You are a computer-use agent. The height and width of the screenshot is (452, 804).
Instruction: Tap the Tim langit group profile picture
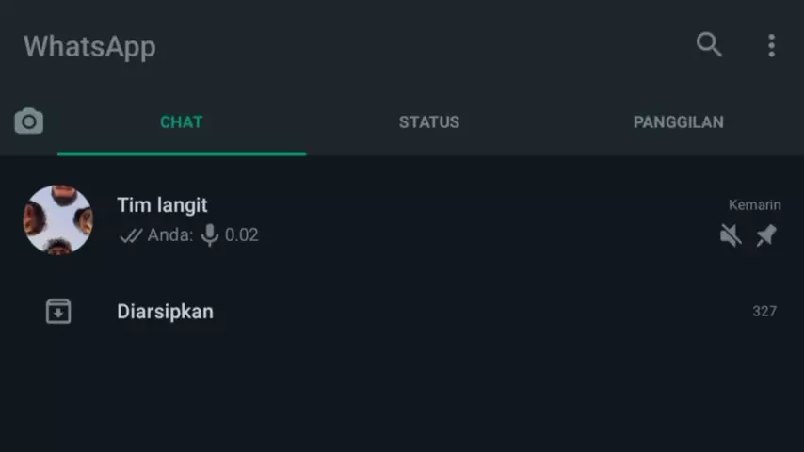pyautogui.click(x=58, y=220)
